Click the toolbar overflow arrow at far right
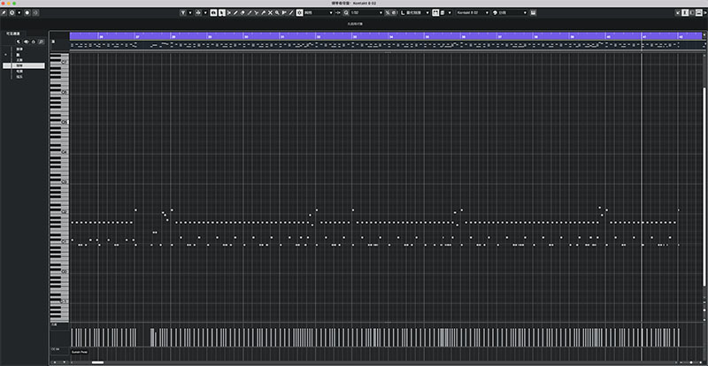Viewport: 708px width, 366px height. coord(705,12)
